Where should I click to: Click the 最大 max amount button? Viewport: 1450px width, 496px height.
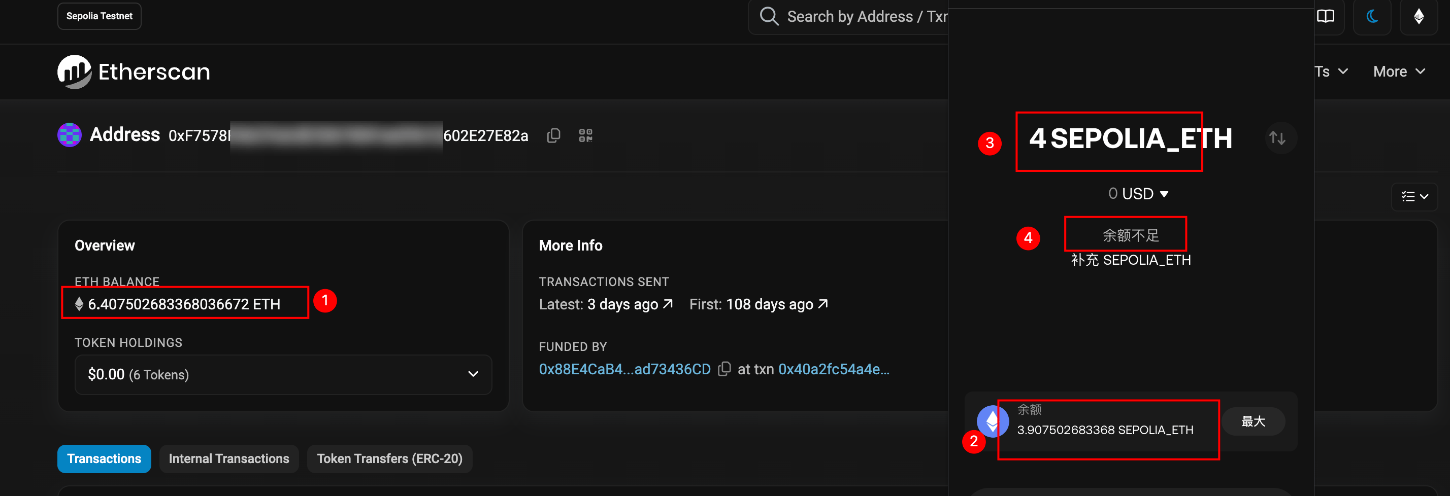(x=1253, y=421)
